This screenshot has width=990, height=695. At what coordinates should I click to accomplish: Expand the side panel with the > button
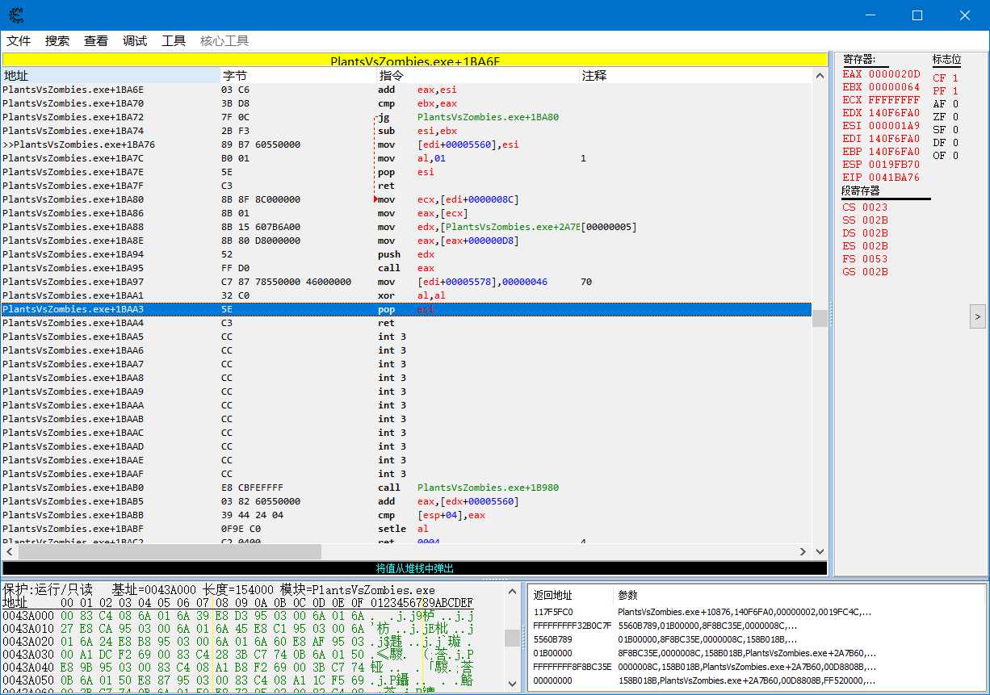977,316
